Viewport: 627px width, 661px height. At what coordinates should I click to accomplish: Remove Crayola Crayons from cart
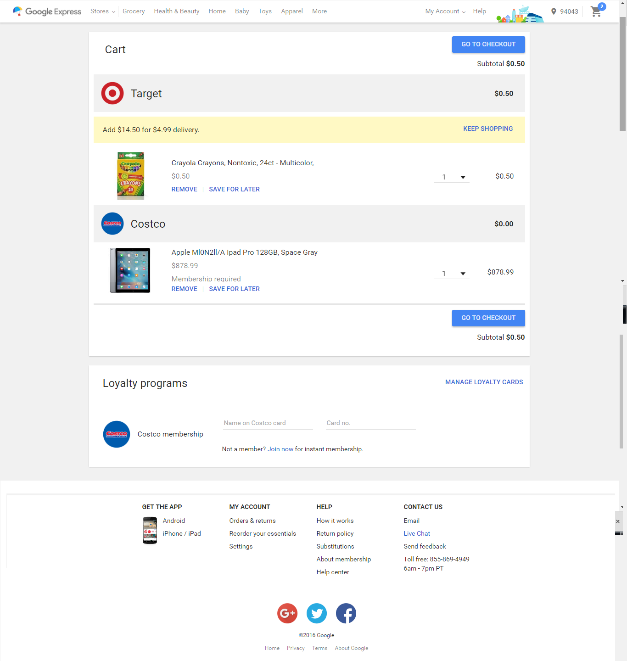click(185, 189)
